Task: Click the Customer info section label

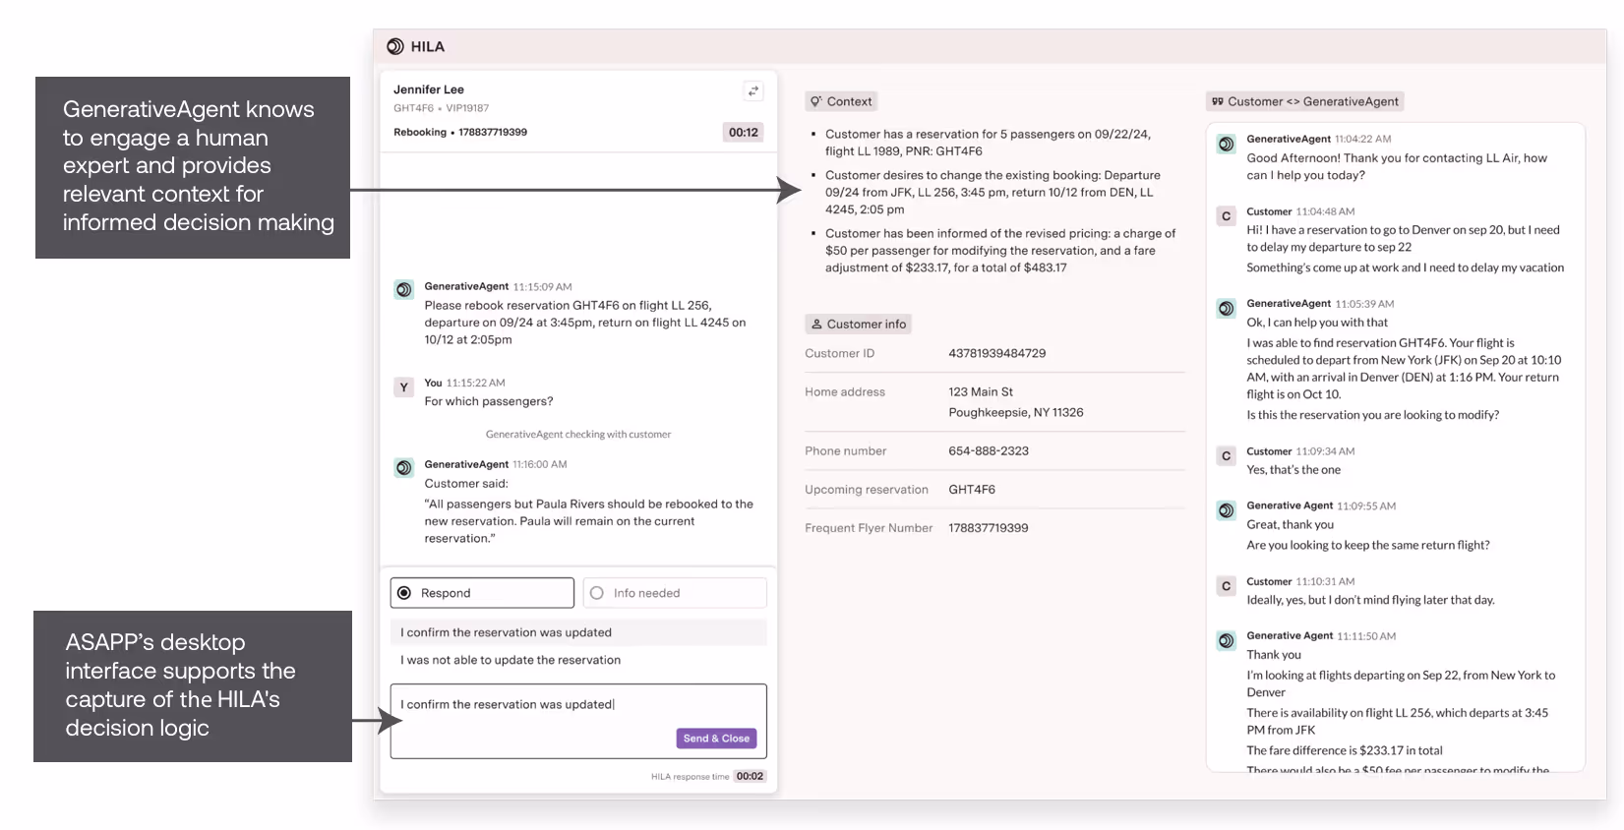Action: tap(859, 324)
